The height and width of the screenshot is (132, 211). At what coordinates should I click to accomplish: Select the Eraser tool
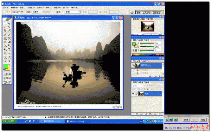5,42
